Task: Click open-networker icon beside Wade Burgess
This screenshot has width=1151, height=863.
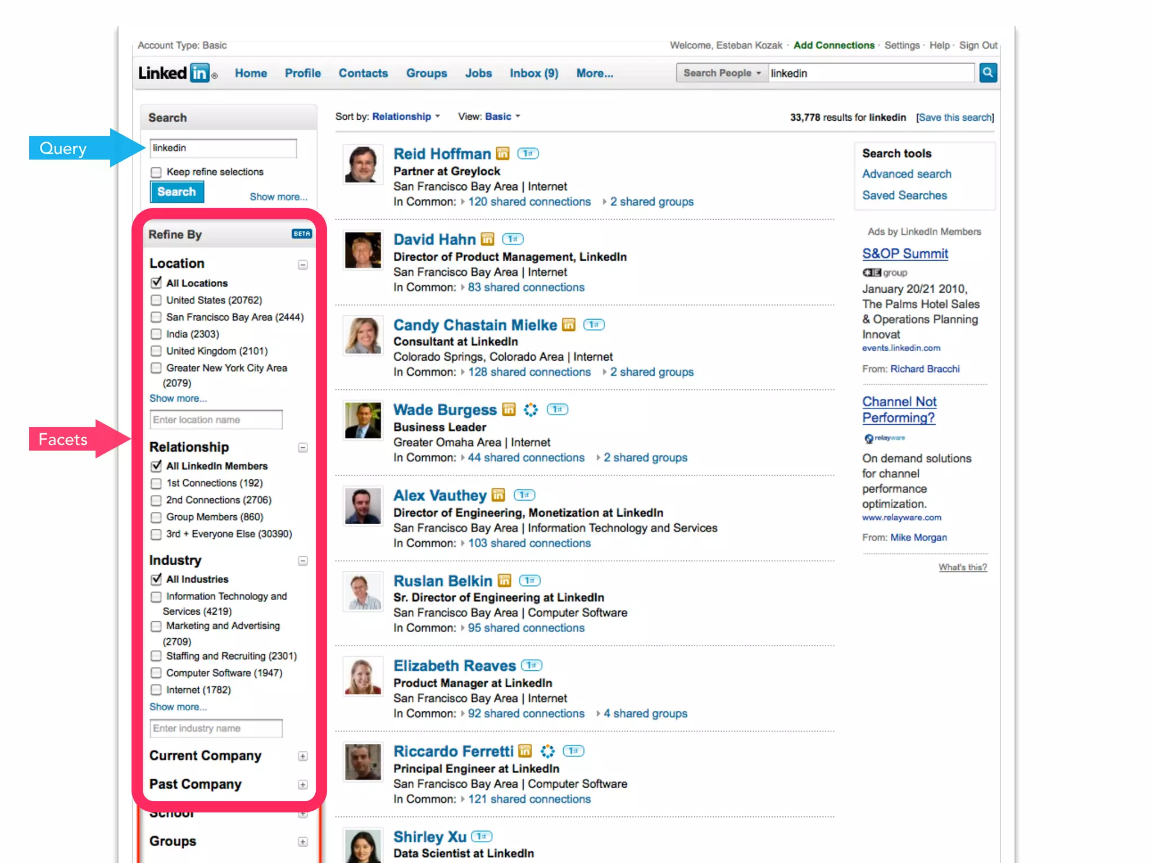Action: point(531,410)
